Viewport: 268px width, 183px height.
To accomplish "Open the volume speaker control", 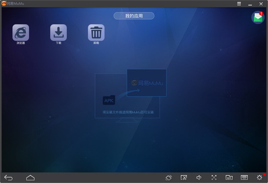I will coord(199,178).
